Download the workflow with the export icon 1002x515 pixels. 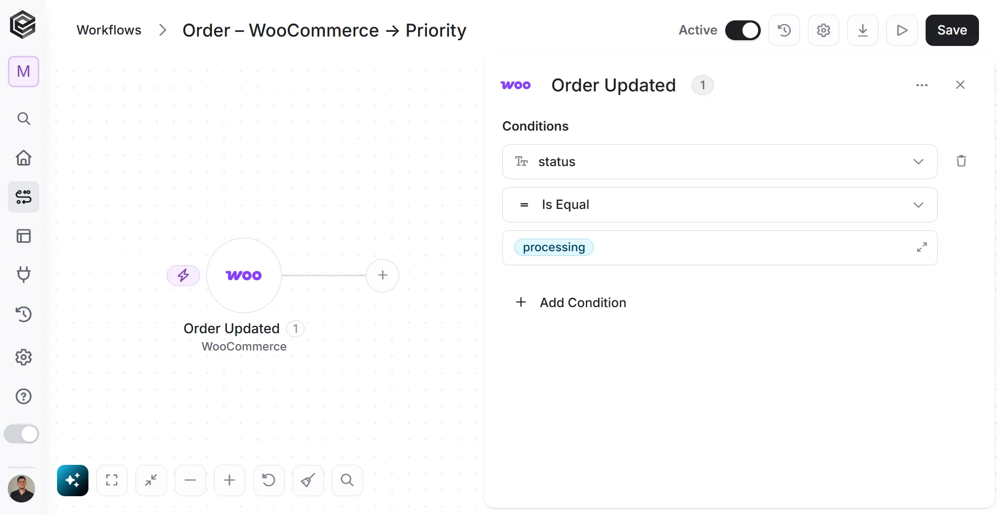863,30
